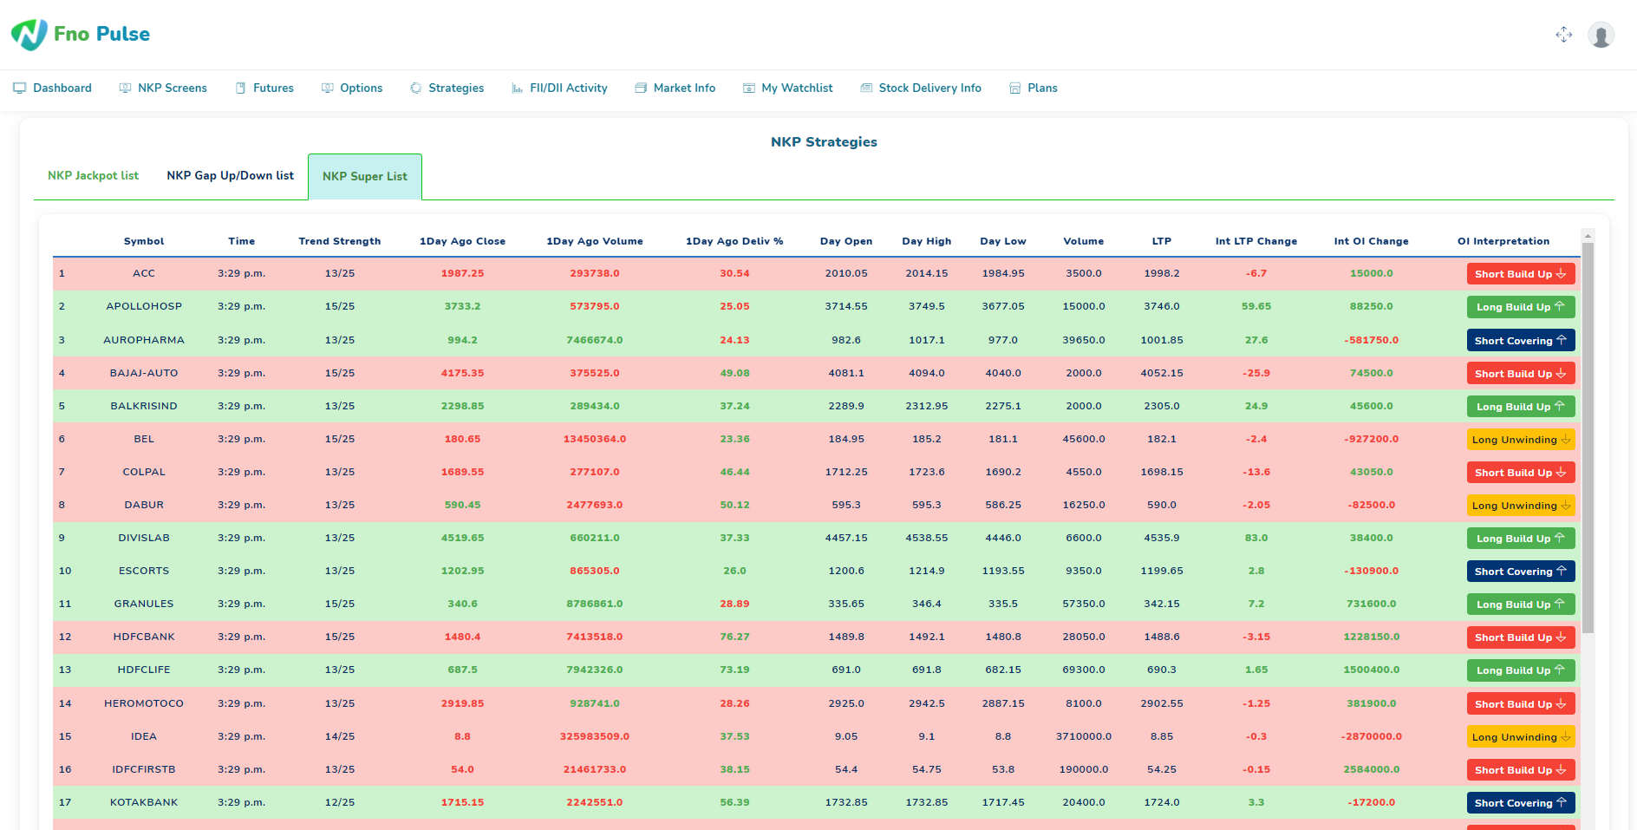1637x830 pixels.
Task: Click BAJAJ-AUTO's Short Build Up button
Action: tap(1520, 374)
